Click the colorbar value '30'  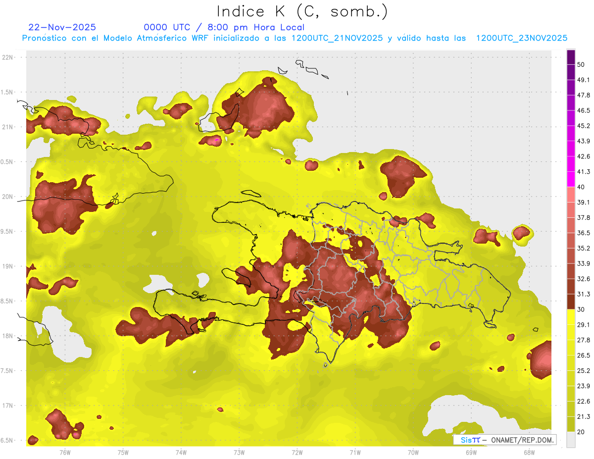click(581, 309)
